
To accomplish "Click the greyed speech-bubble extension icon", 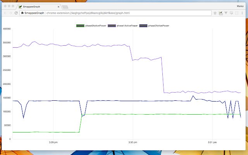I will 231,13.
